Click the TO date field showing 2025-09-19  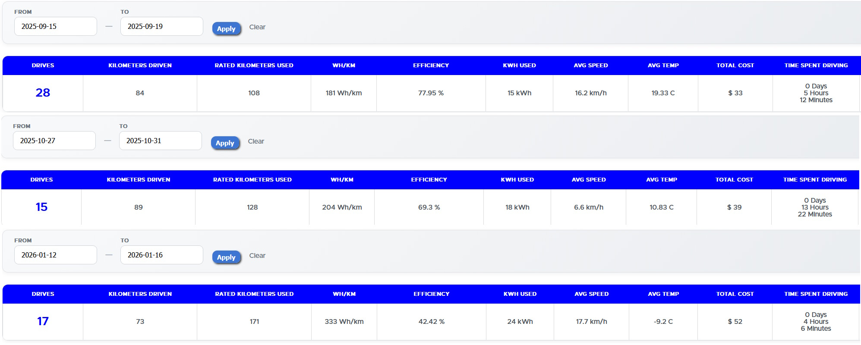point(161,26)
